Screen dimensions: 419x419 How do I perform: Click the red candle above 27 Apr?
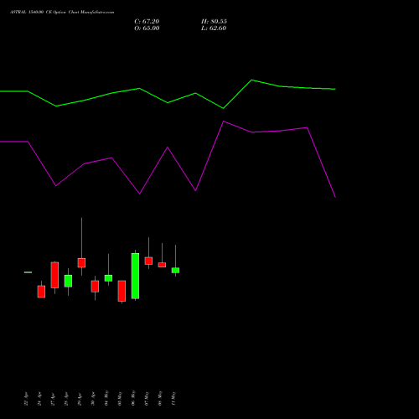pos(54,275)
